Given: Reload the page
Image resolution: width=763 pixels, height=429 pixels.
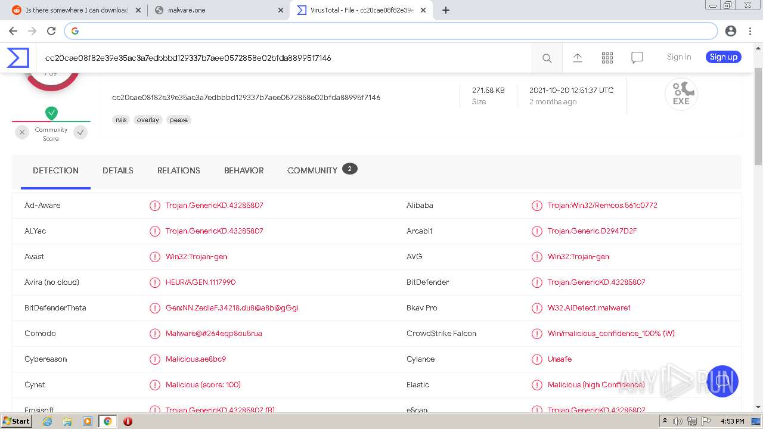Looking at the screenshot, I should [51, 31].
